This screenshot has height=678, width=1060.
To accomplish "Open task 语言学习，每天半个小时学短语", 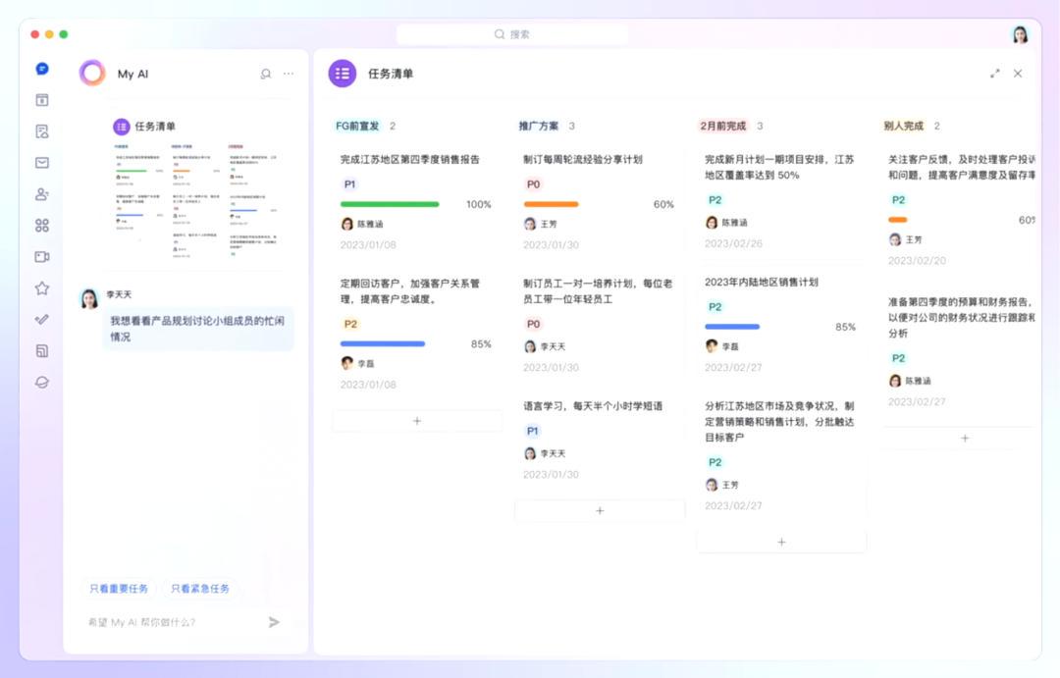I will (x=593, y=405).
